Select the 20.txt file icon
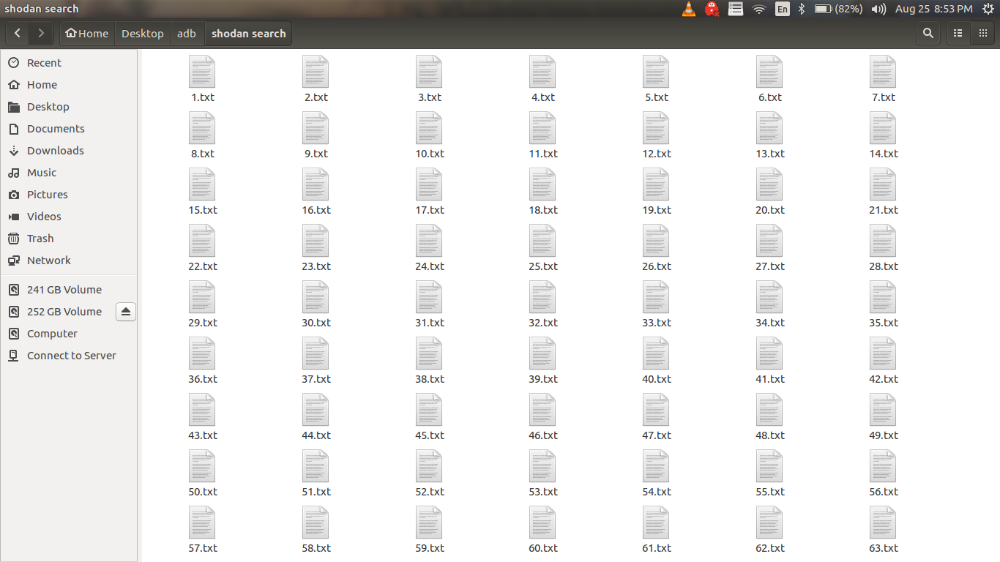The height and width of the screenshot is (562, 1000). click(769, 184)
